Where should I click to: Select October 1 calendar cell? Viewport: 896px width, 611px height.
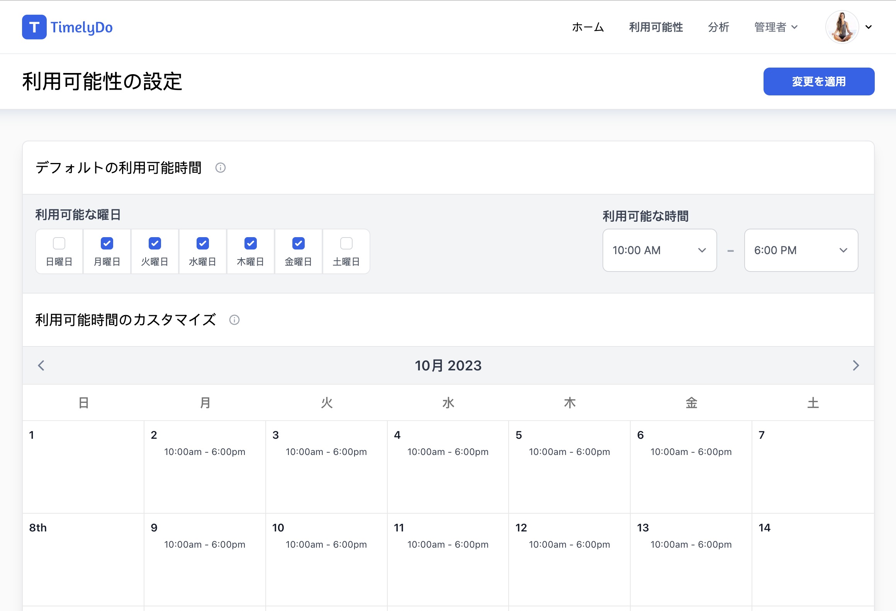[x=83, y=467]
